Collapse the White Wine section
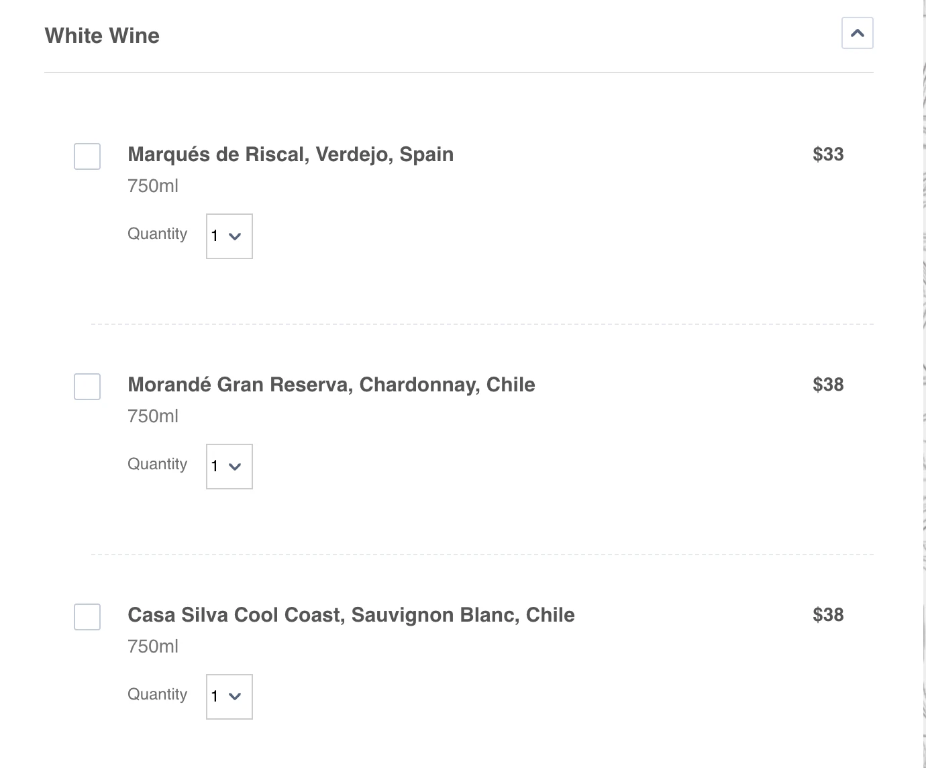This screenshot has height=768, width=926. pos(858,32)
